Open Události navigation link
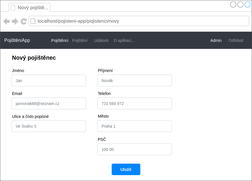 pos(101,40)
